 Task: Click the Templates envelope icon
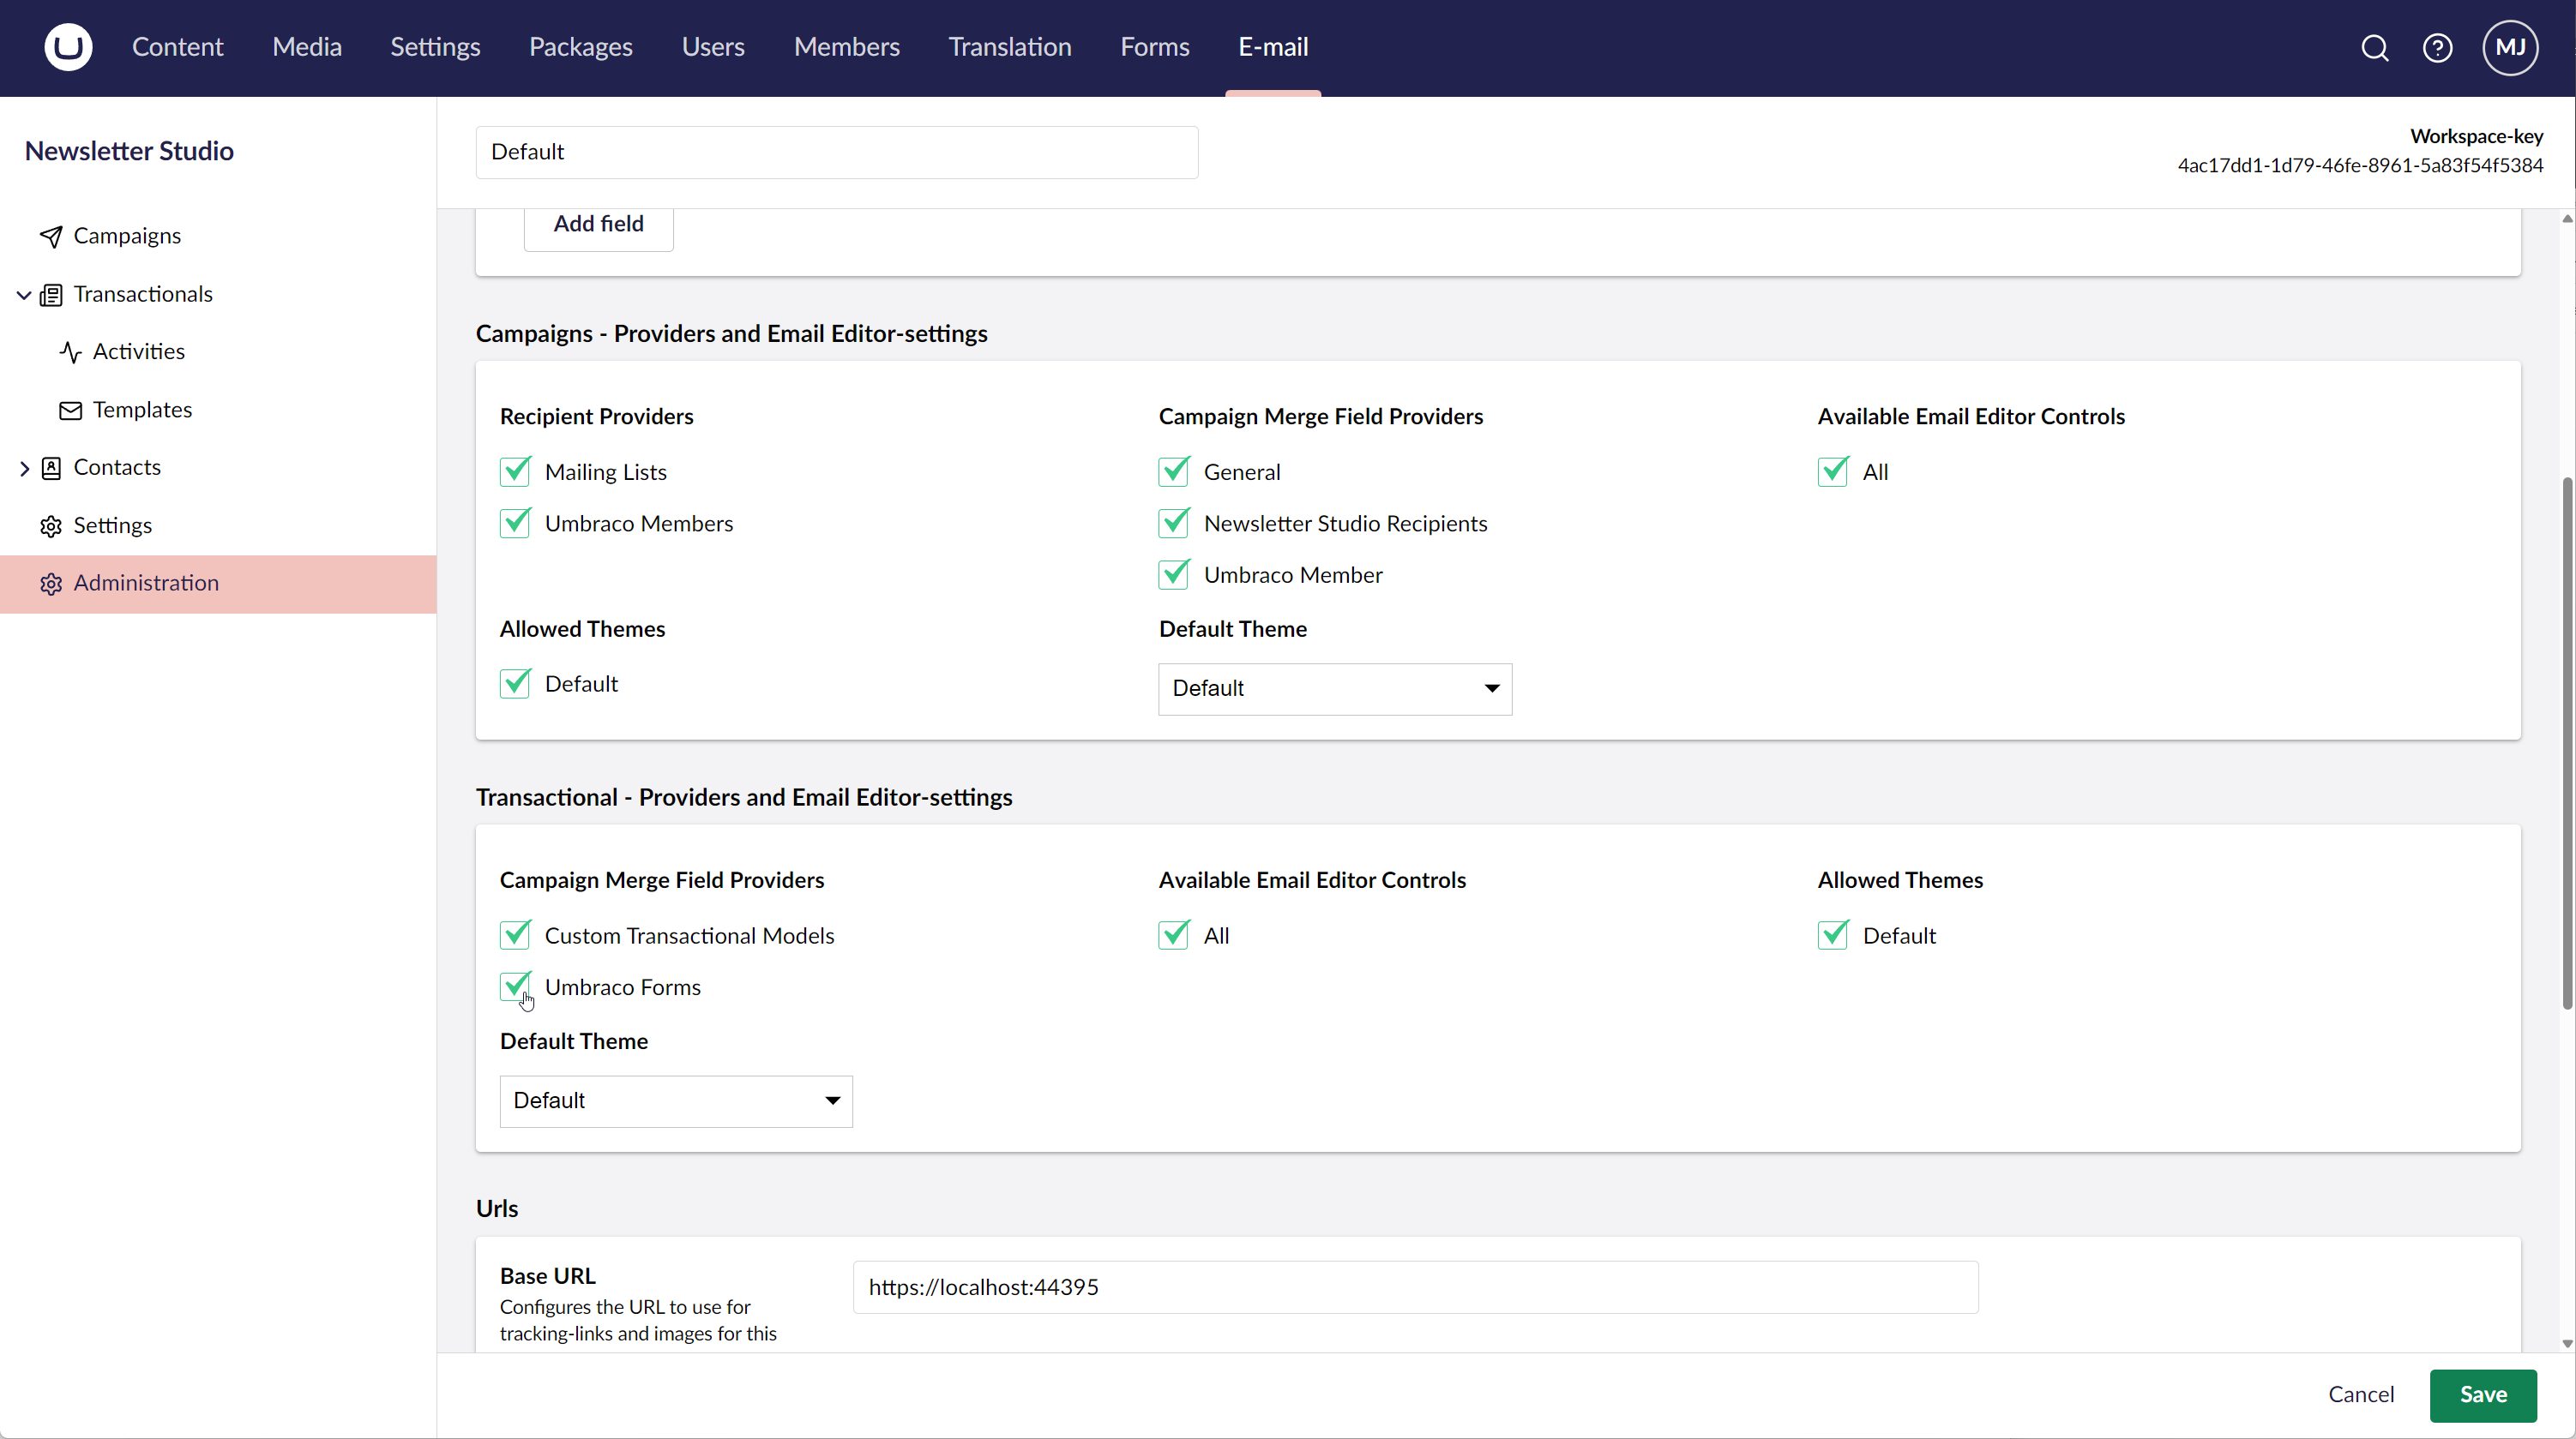pyautogui.click(x=70, y=411)
